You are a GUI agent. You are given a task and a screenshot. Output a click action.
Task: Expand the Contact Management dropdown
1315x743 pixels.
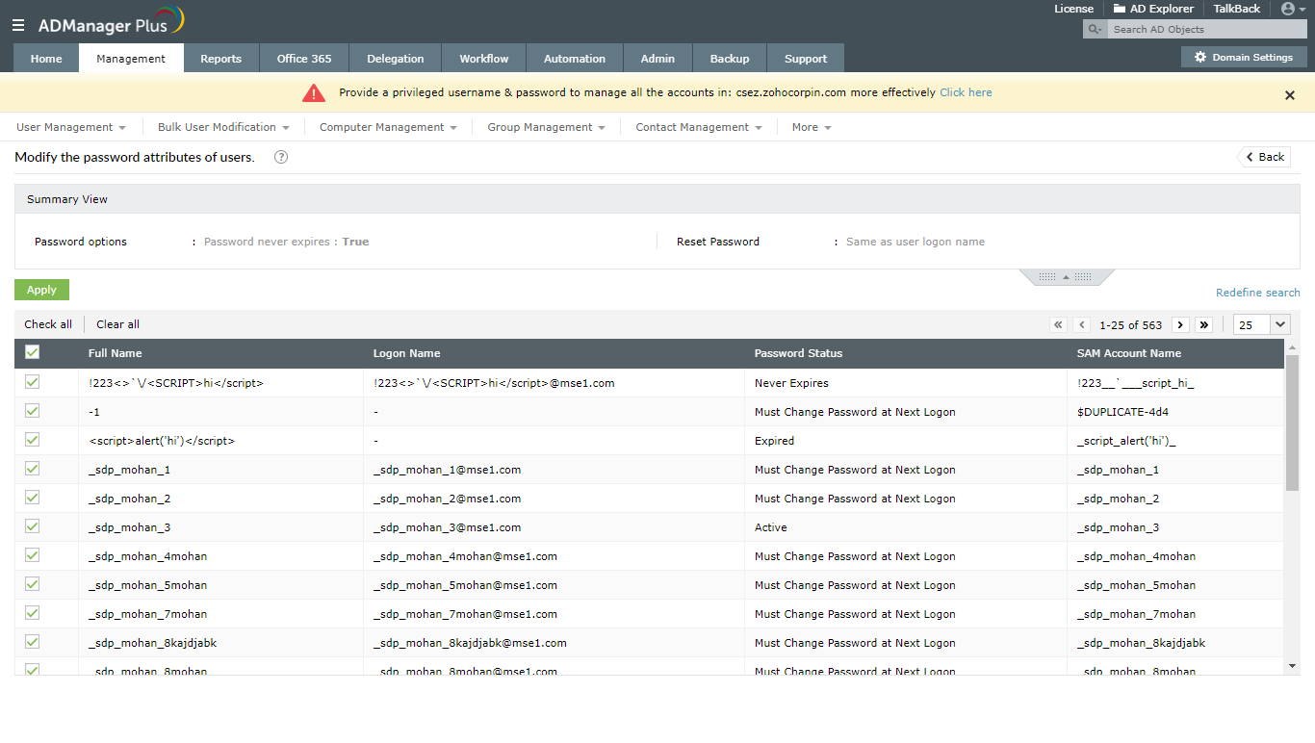[x=699, y=127]
